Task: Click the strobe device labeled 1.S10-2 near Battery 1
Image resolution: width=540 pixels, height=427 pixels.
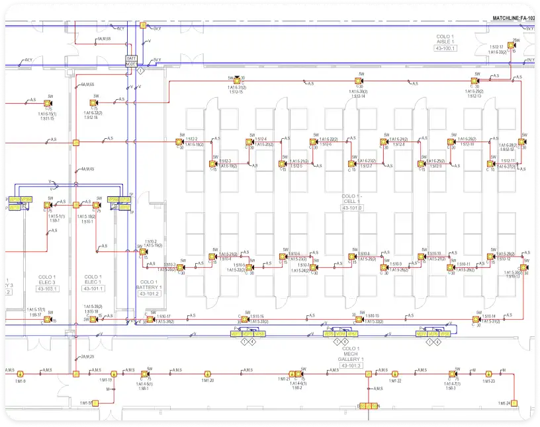Action: click(143, 251)
